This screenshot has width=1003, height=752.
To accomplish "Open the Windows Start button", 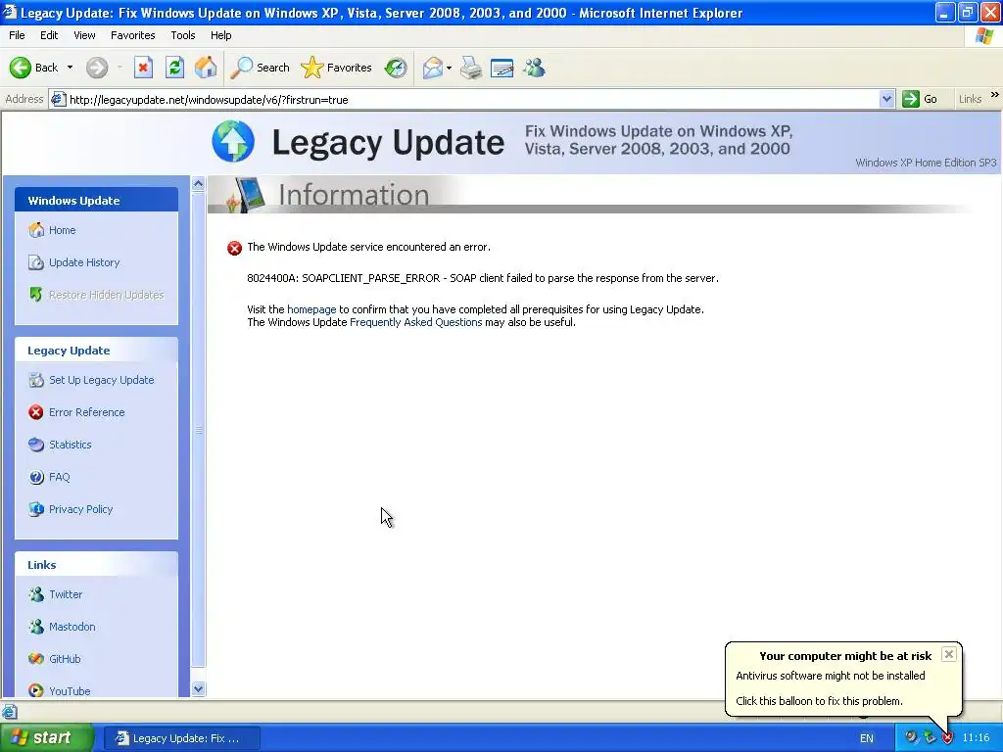I will (x=46, y=738).
